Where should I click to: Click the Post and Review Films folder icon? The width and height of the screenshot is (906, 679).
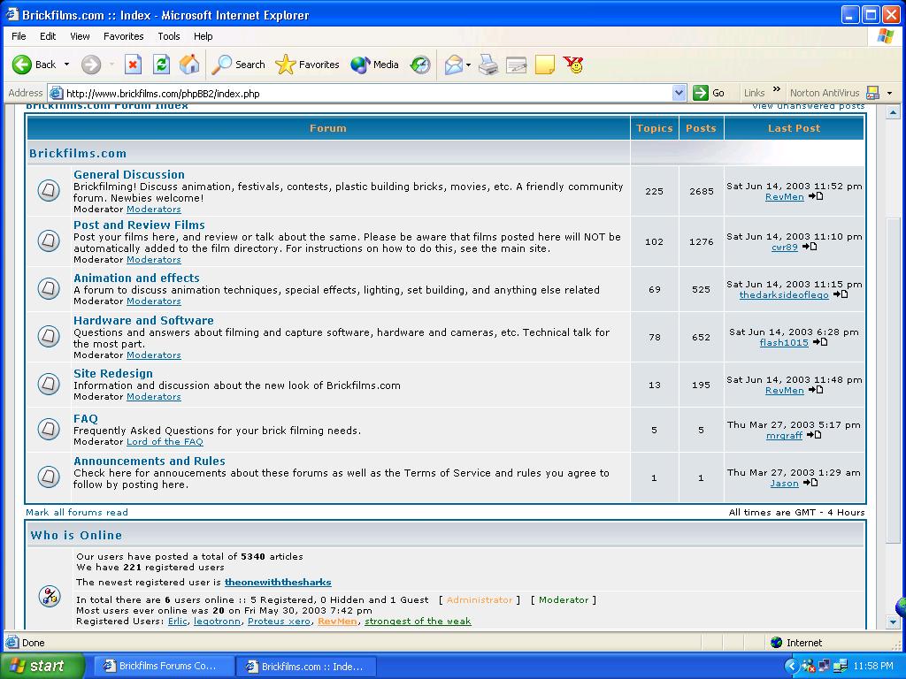(49, 240)
